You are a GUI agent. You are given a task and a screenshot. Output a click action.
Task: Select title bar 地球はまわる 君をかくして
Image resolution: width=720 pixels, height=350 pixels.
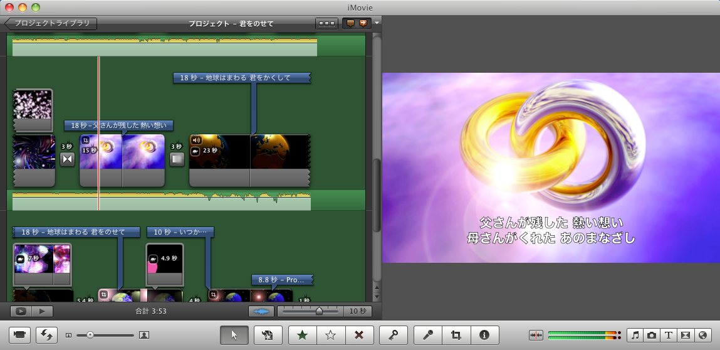(x=241, y=78)
